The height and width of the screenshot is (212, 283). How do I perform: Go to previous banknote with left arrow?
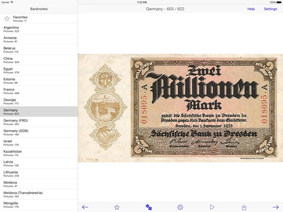coord(85,207)
